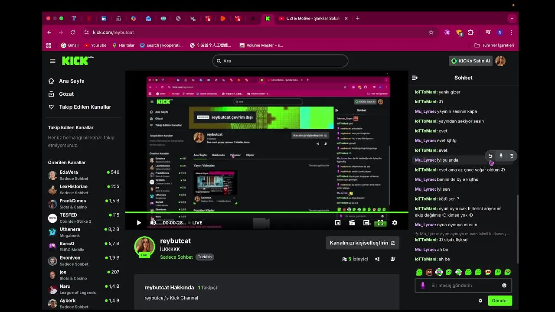Enter fullscreen on the video player

point(380,223)
